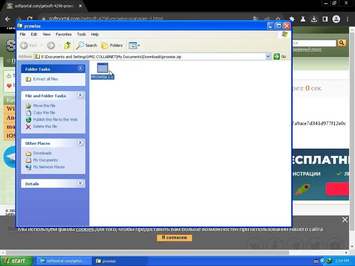Go up one folder level

[x=67, y=45]
